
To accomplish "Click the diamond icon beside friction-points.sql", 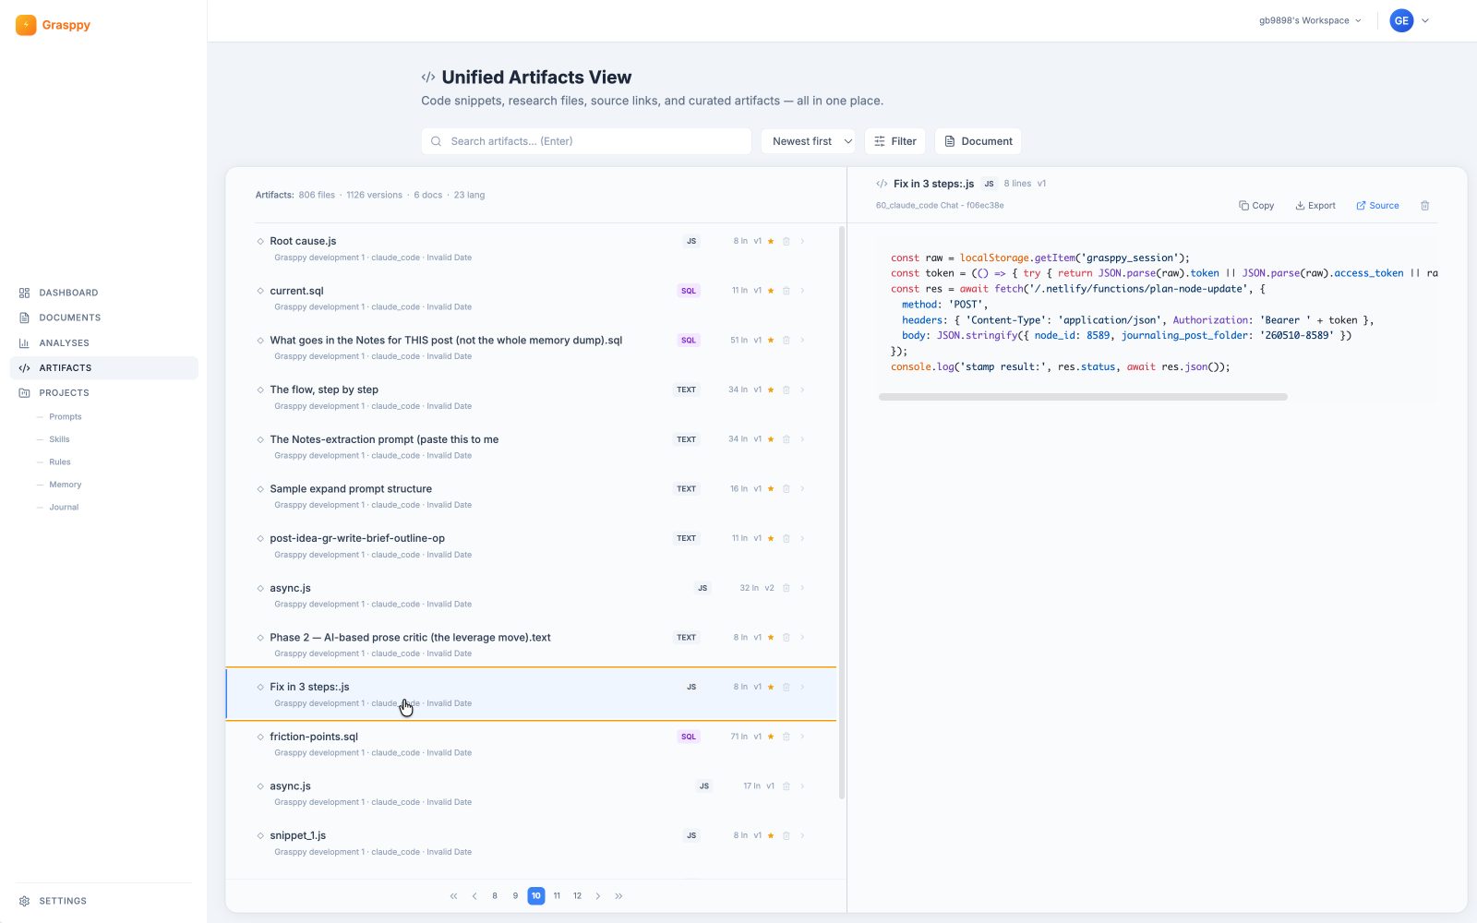I will click(260, 737).
